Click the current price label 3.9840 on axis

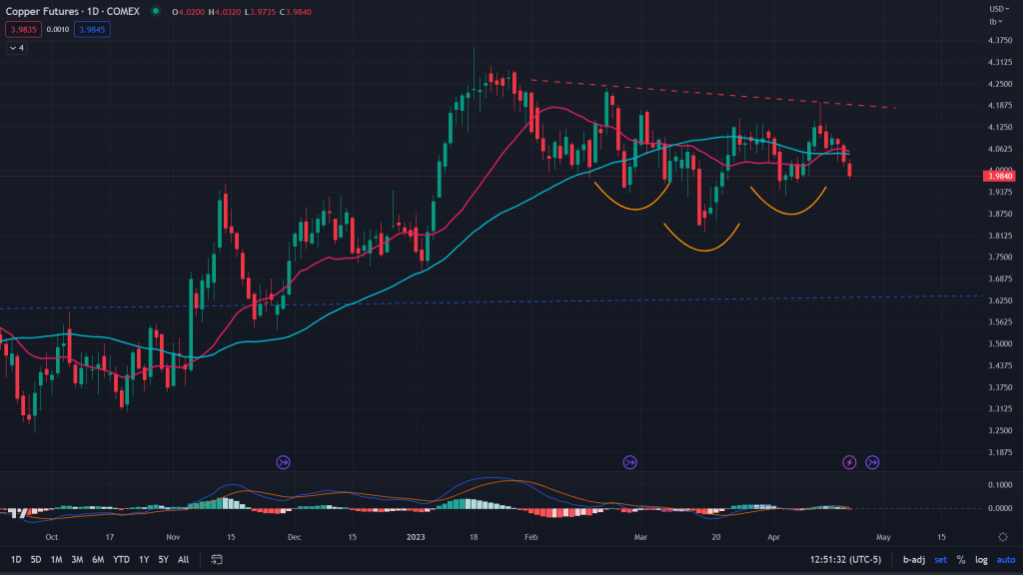point(1001,176)
